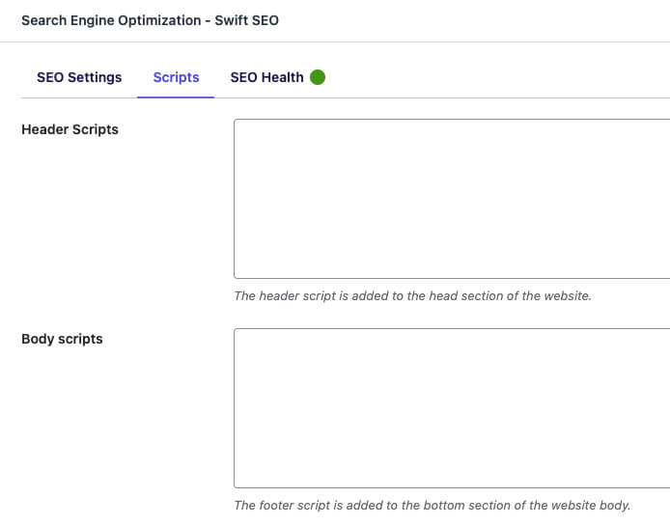Click the blue underline beneath Scripts tab

tap(176, 97)
